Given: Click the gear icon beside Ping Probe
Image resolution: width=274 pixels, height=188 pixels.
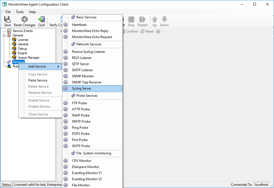Looking at the screenshot, I should pos(66,127).
